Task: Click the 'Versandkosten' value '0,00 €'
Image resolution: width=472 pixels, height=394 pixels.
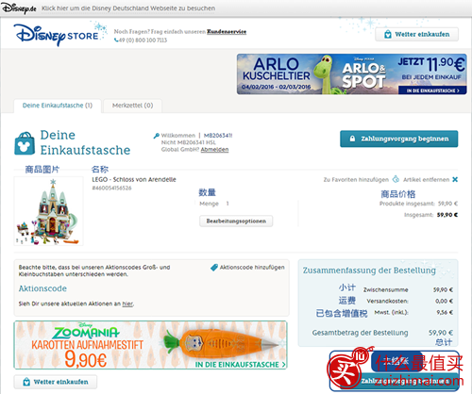Action: click(x=444, y=301)
